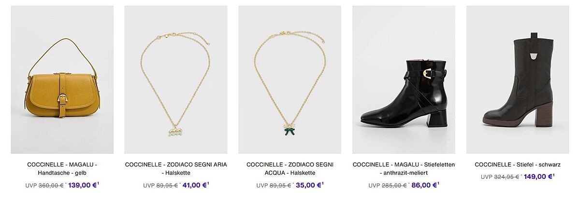Screen dimensions: 580x214
Task: Open the ZODIACO SEGNI ARIA necklace image
Action: pos(175,80)
